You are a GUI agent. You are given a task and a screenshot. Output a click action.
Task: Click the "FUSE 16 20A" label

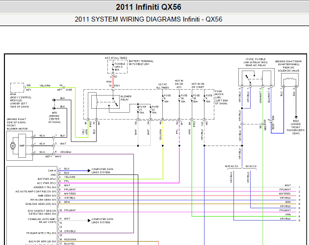[x=196, y=98]
